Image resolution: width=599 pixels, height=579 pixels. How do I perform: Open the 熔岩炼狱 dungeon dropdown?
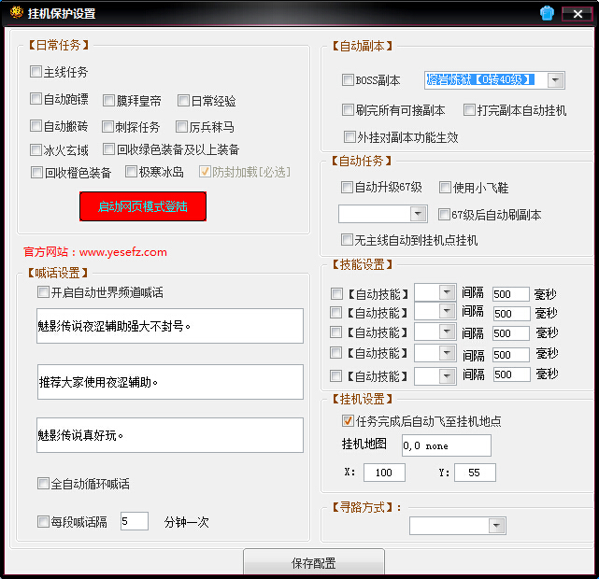tap(555, 80)
